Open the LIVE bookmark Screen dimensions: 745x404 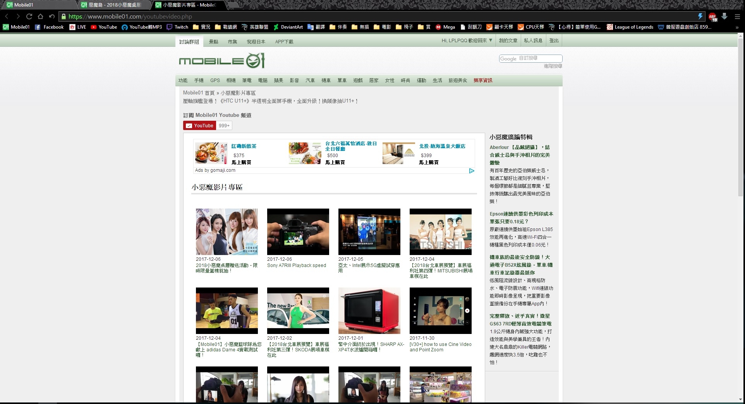point(78,27)
